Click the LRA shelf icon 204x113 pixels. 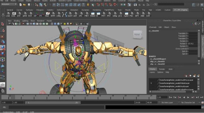coord(14,14)
